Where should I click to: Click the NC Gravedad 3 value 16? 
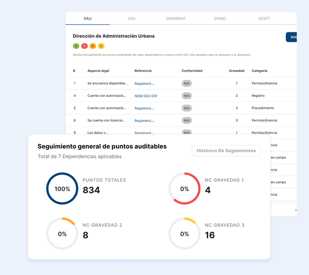point(210,235)
